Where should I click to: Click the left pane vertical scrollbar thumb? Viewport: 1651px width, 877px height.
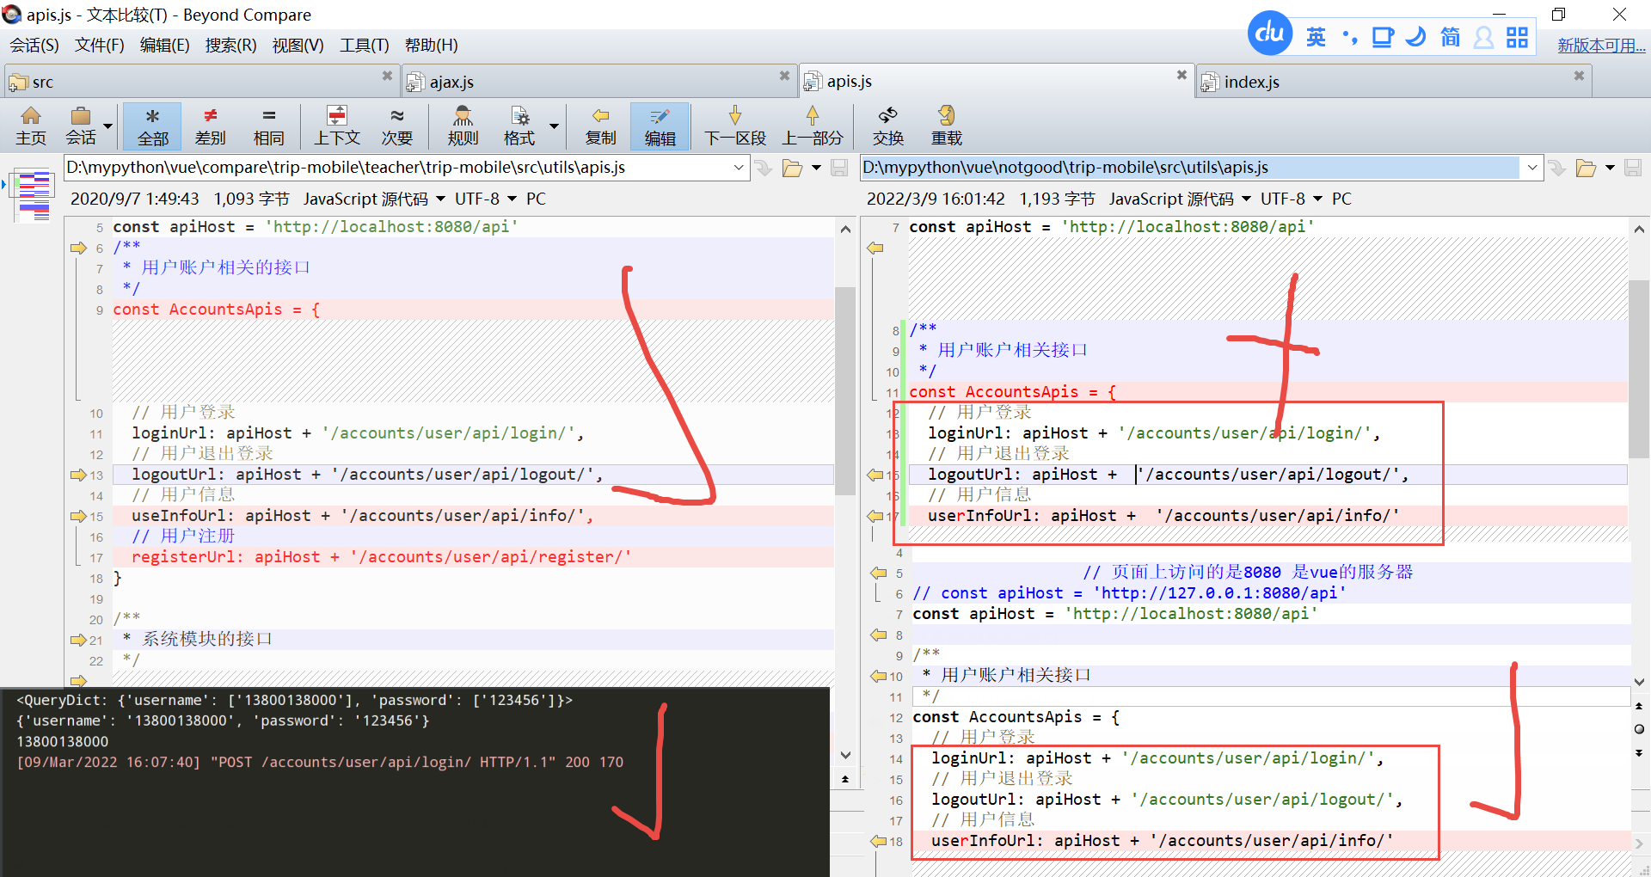coord(845,391)
